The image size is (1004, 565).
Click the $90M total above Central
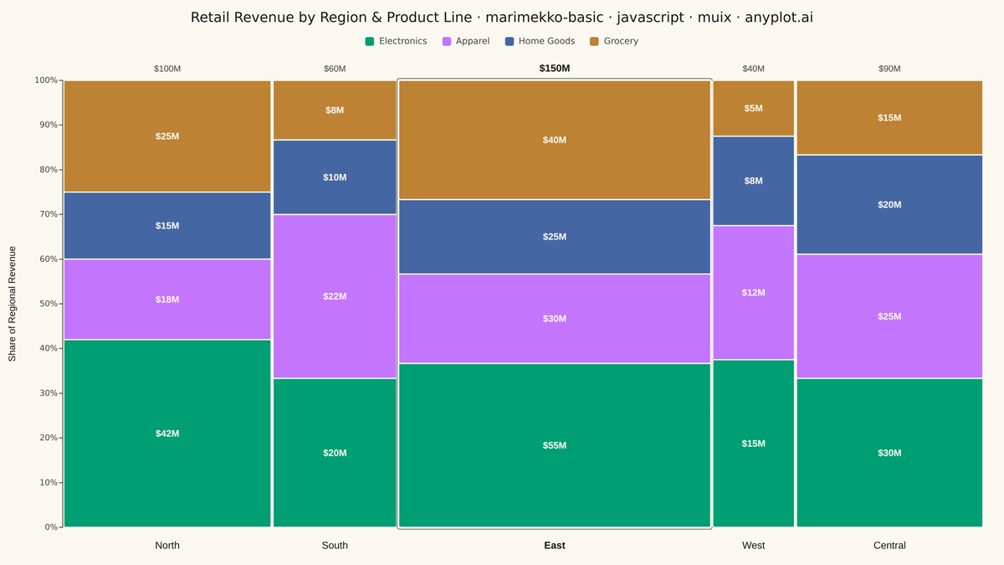pyautogui.click(x=889, y=69)
